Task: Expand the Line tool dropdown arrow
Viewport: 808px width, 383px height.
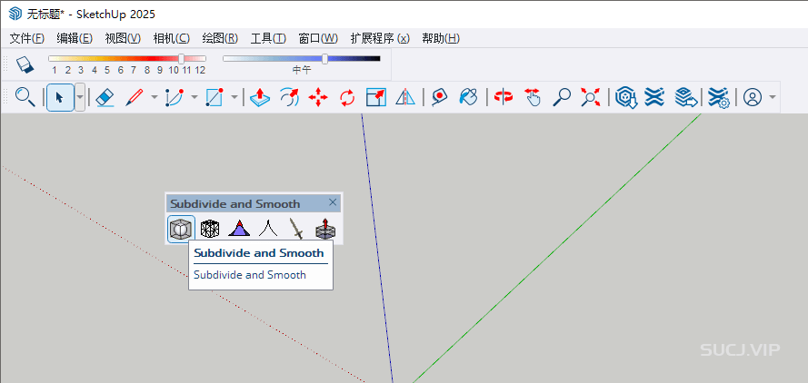Action: (155, 97)
